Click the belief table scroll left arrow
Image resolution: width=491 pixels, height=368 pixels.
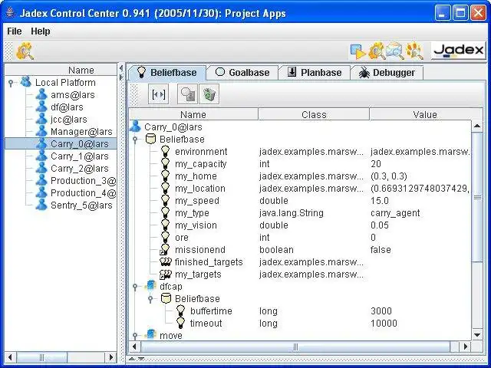[134, 347]
